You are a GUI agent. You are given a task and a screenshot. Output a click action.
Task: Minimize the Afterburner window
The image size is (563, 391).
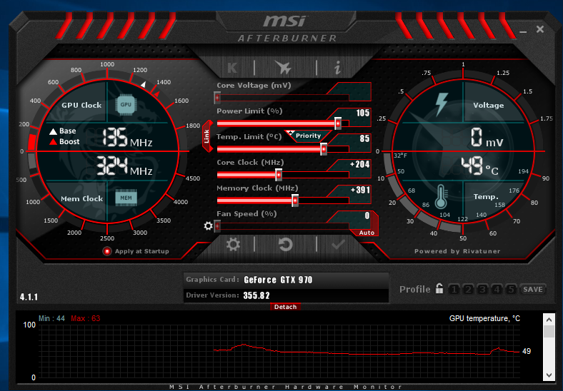point(523,32)
